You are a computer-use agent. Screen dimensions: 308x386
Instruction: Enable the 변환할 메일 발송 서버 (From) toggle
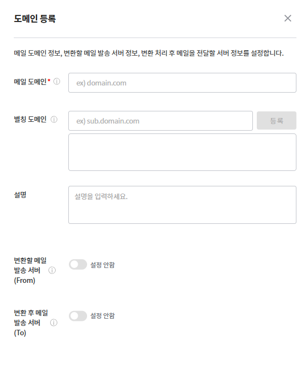(78, 265)
